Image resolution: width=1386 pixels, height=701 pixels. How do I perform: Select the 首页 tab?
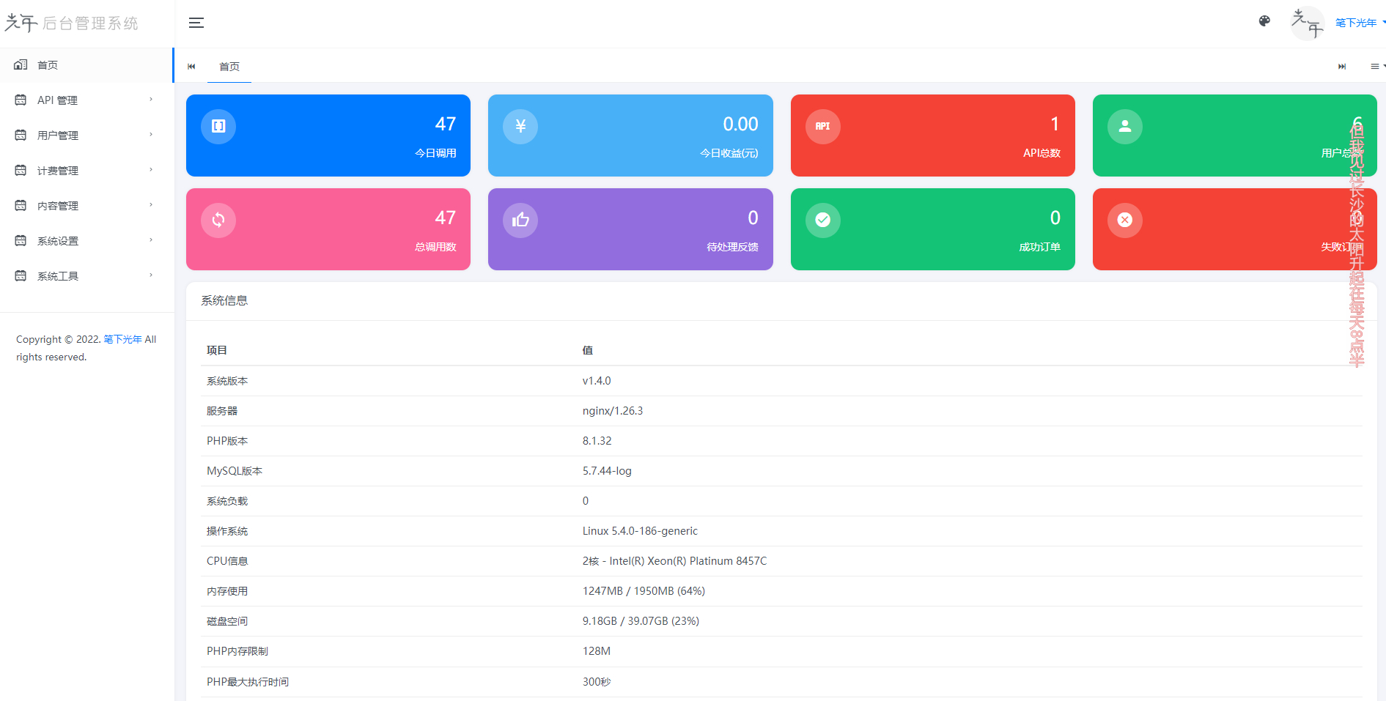(229, 67)
